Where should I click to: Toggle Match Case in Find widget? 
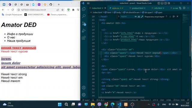tap(136, 16)
